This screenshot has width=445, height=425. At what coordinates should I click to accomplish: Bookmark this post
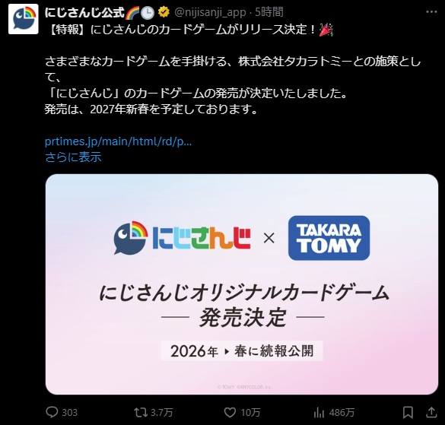coord(408,412)
